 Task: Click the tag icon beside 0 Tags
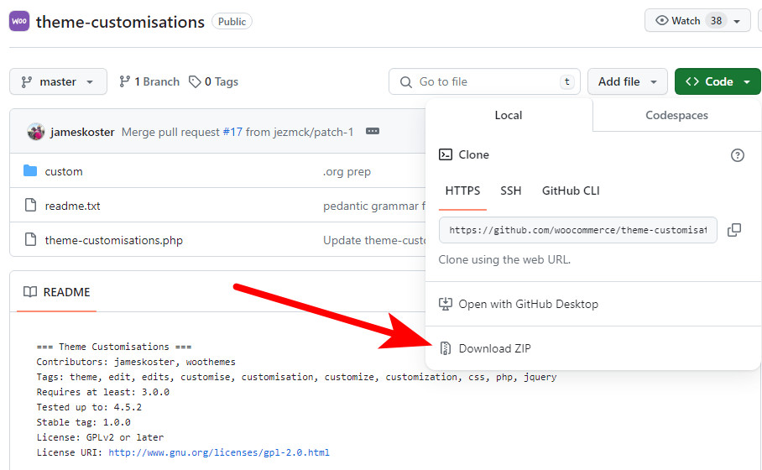195,81
